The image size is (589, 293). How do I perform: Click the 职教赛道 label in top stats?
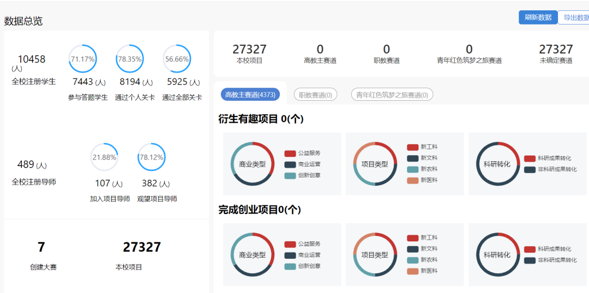(387, 61)
